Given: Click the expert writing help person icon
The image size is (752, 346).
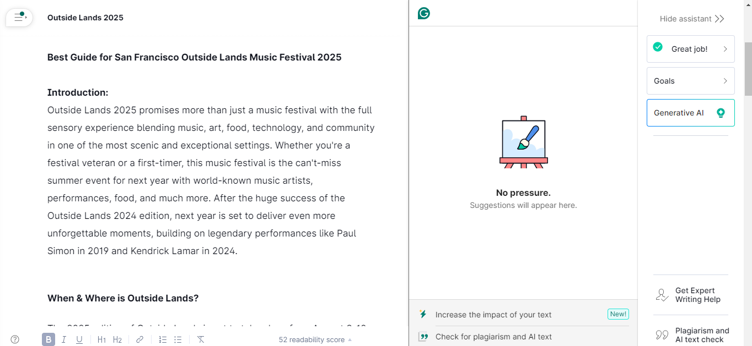Looking at the screenshot, I should tap(662, 295).
